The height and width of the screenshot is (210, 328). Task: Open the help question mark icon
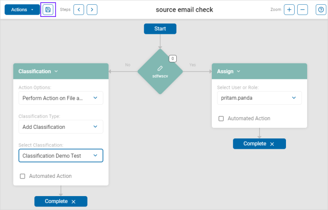(321, 10)
